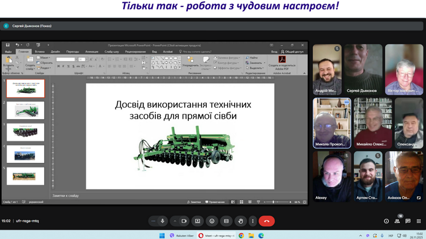This screenshot has width=426, height=239.
Task: Click the red Leave call button
Action: click(x=266, y=221)
